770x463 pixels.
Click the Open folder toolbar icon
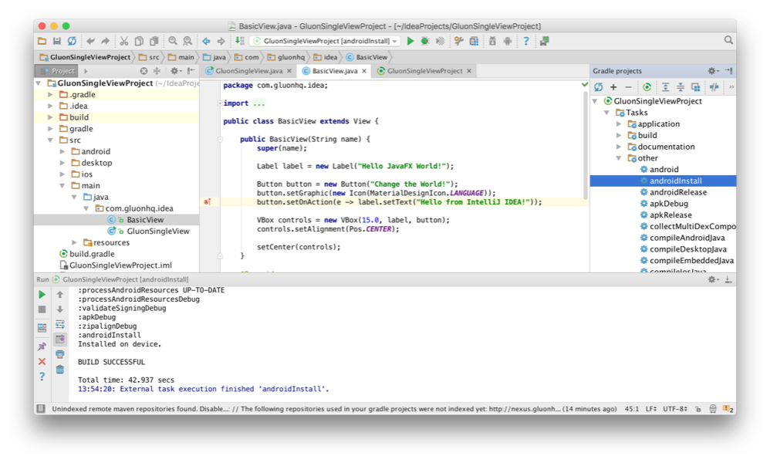tap(42, 41)
